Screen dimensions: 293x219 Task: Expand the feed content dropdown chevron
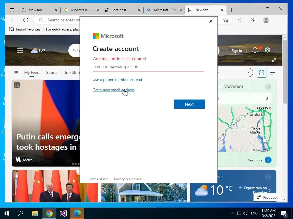coord(248,72)
